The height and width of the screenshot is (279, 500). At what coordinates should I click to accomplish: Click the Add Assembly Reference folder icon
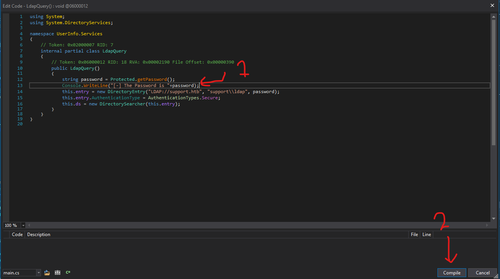click(x=47, y=272)
